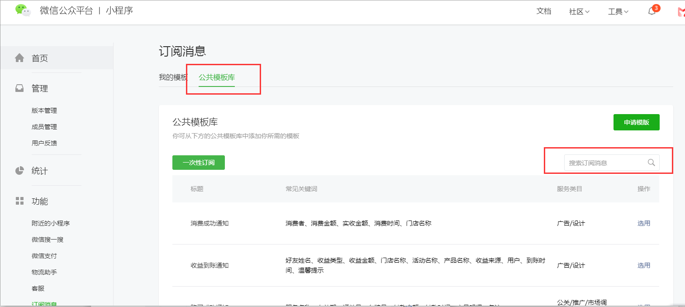685x307 pixels.
Task: Click the search magnifier icon
Action: tap(652, 163)
